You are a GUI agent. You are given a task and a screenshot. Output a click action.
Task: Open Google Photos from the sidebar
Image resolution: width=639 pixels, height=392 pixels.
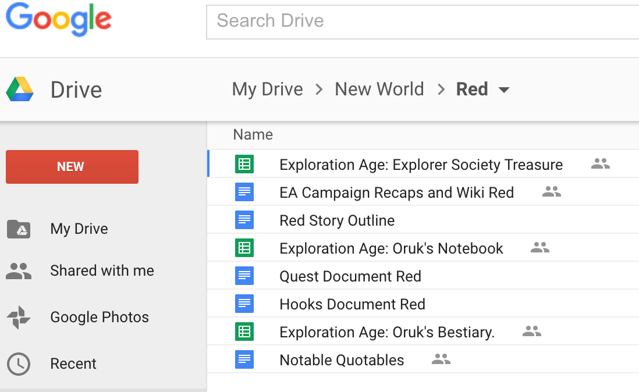[100, 317]
